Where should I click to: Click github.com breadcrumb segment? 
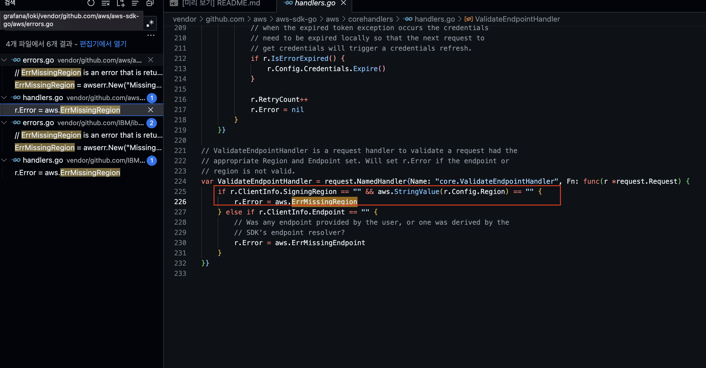coord(225,19)
